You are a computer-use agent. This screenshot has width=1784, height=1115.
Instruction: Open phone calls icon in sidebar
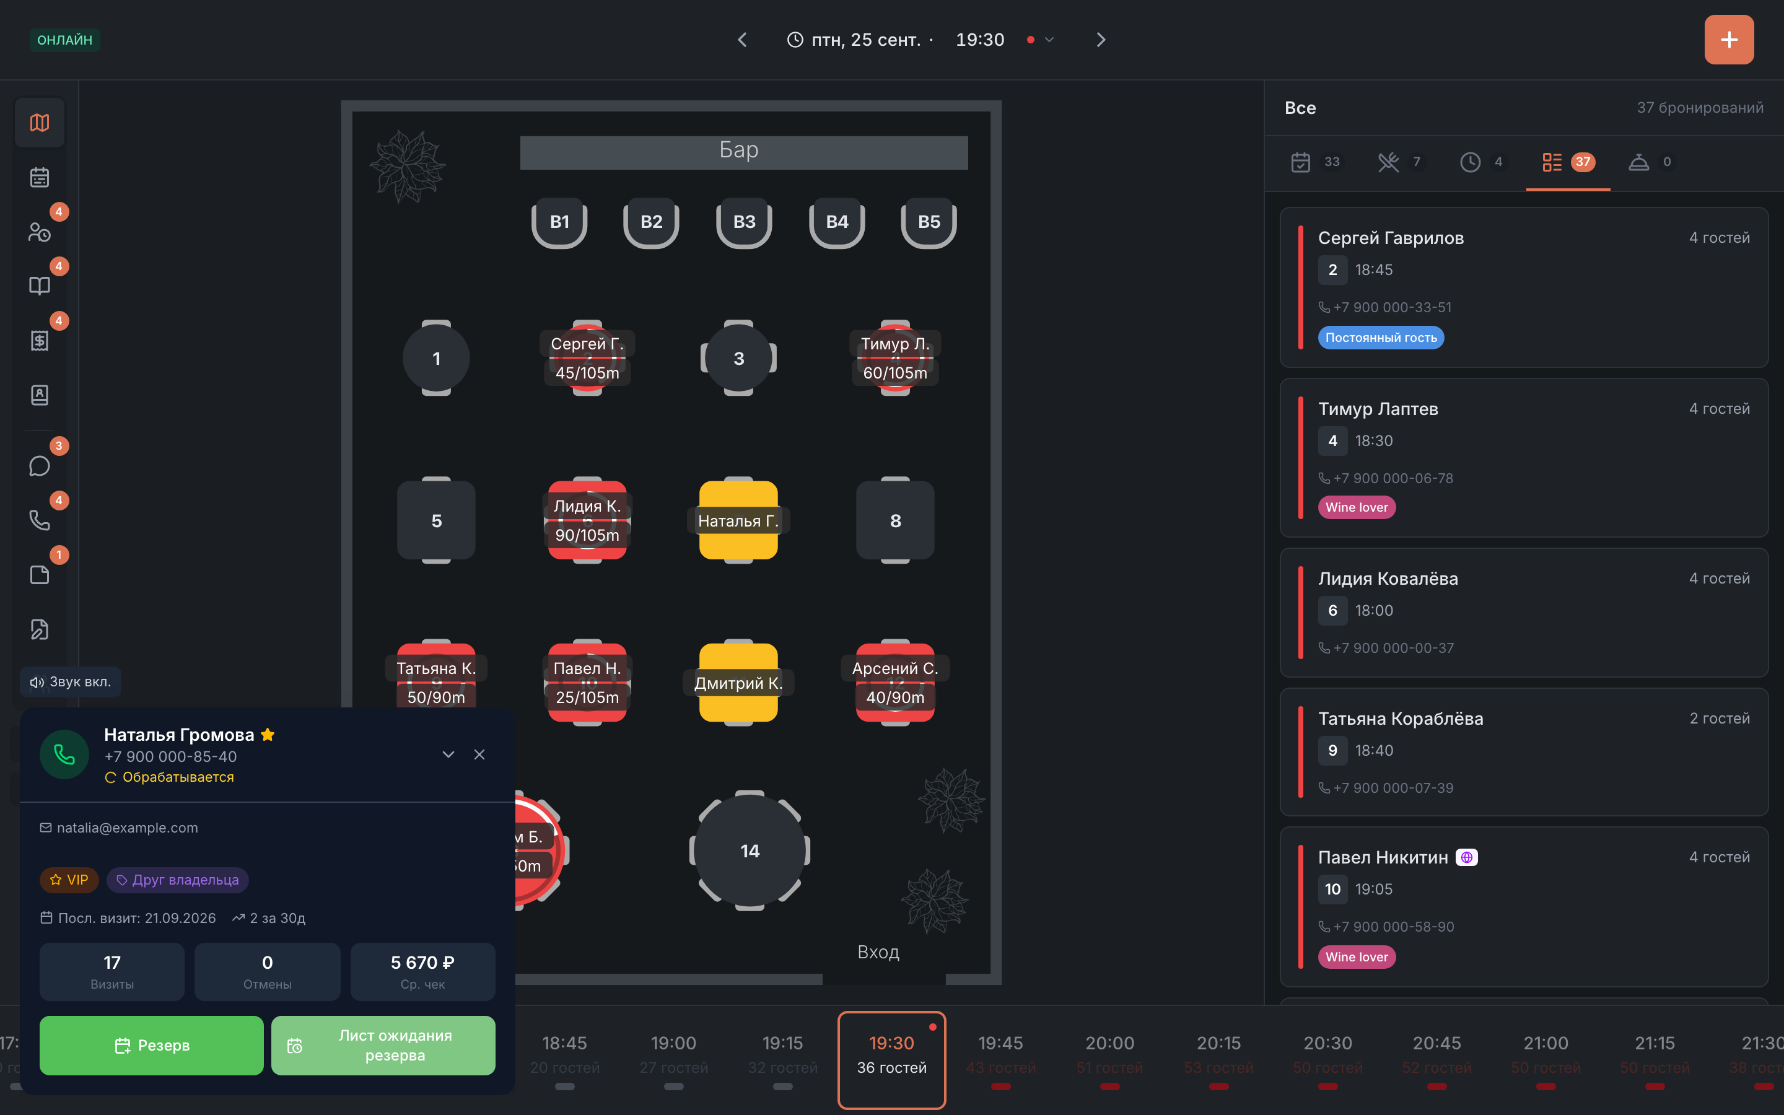click(40, 520)
